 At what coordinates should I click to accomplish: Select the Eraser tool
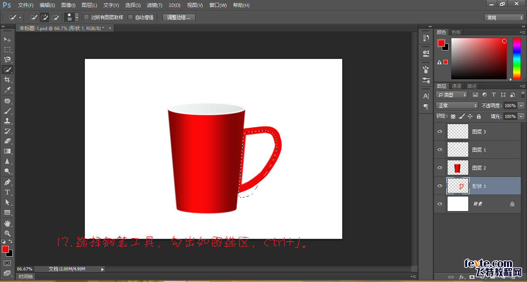tap(7, 141)
